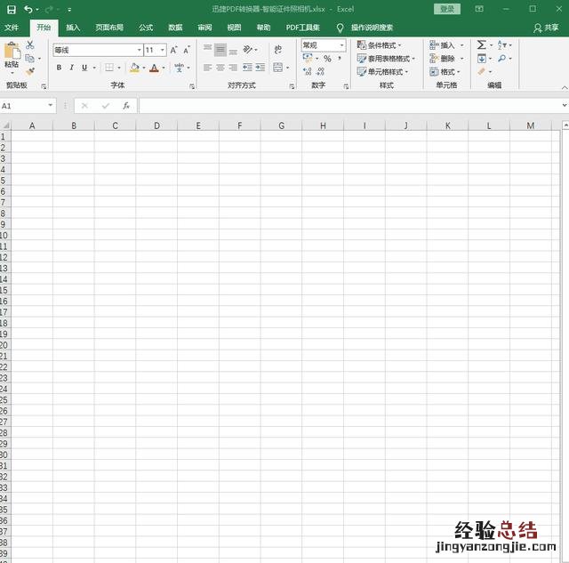Click the 共享 share button

pos(546,28)
